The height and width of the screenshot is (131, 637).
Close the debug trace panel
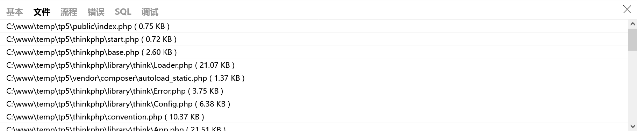627,9
